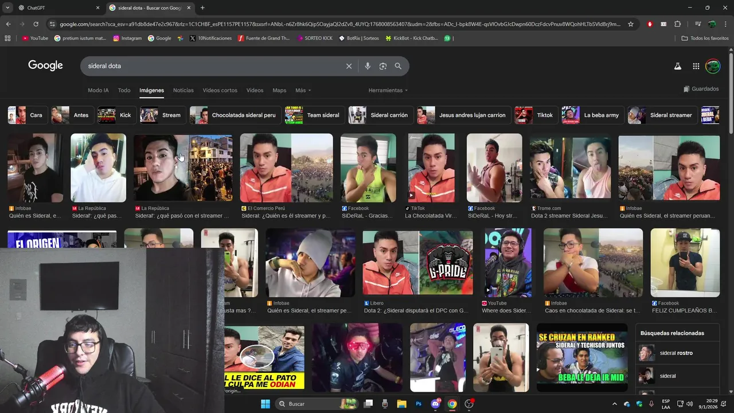Switch to the Todo results tab
The width and height of the screenshot is (734, 413).
pos(124,90)
